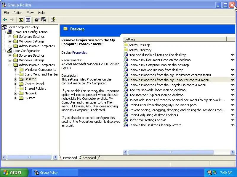Collapse Administrative Templates under User Configuration
Screen dimensions: 237x177
(10, 65)
